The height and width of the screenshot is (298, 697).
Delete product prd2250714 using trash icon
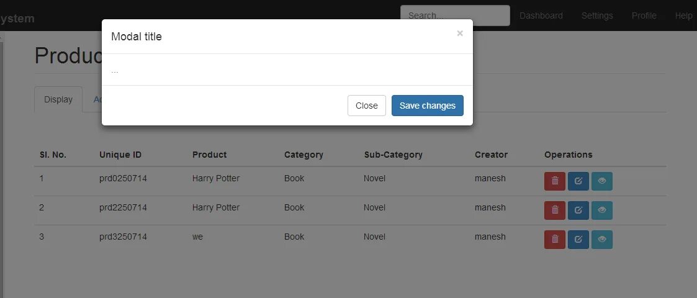554,210
